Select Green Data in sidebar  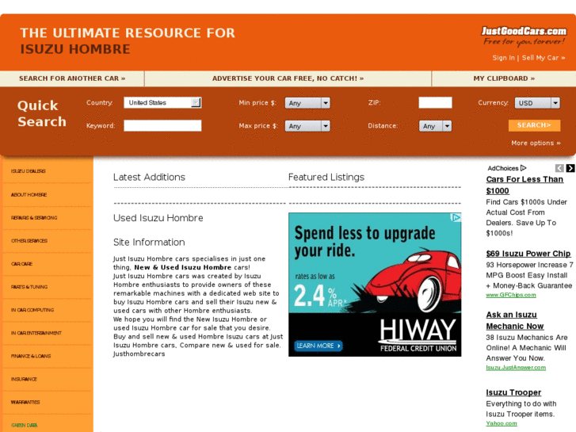point(25,426)
